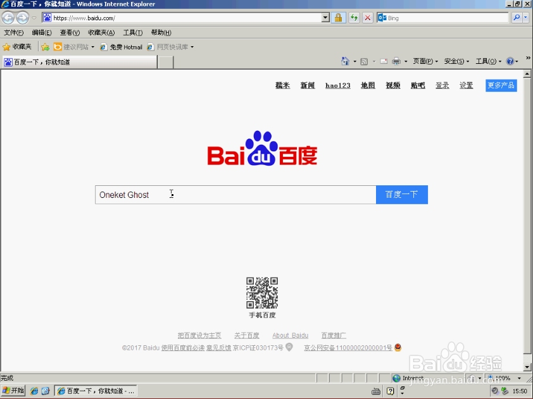Open the File (文件) menu
The width and height of the screenshot is (533, 399).
tap(13, 33)
